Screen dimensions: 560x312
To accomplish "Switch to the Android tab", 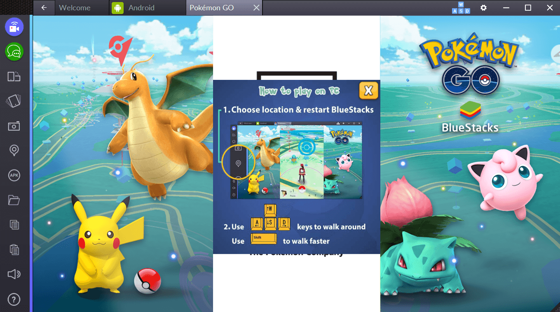I will click(x=148, y=8).
